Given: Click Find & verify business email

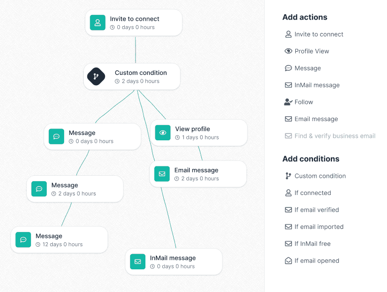Looking at the screenshot, I should tap(334, 136).
